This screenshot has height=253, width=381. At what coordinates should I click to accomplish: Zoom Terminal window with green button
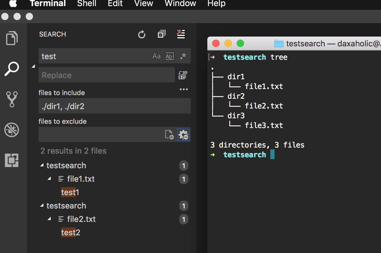(240, 43)
